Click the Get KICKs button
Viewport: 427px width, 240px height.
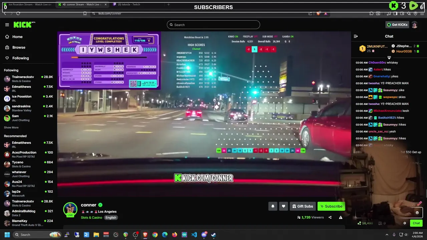pos(397,25)
